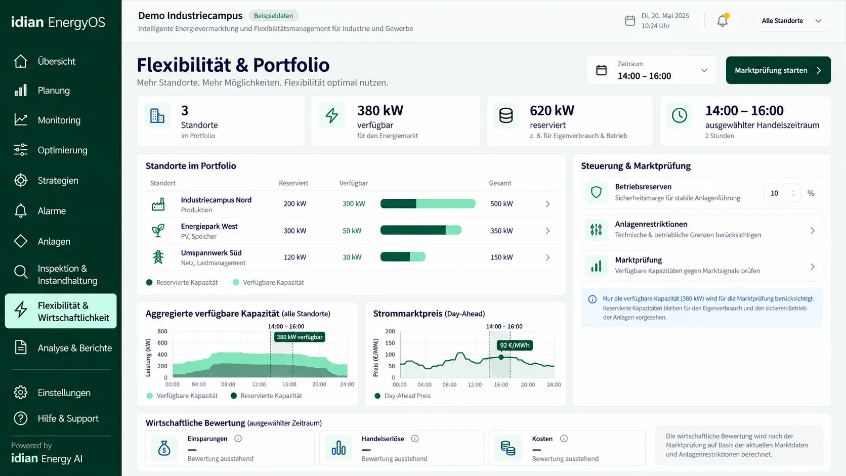Toggle the Day-Ahead Preis legend entry
Image resolution: width=846 pixels, height=476 pixels.
coord(403,396)
